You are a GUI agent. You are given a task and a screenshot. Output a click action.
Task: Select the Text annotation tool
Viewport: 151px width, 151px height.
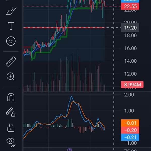point(11,26)
